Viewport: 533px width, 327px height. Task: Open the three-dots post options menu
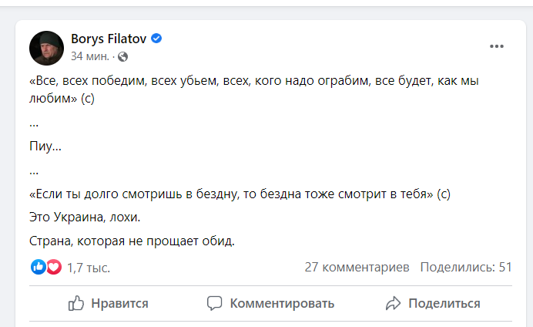click(x=497, y=46)
